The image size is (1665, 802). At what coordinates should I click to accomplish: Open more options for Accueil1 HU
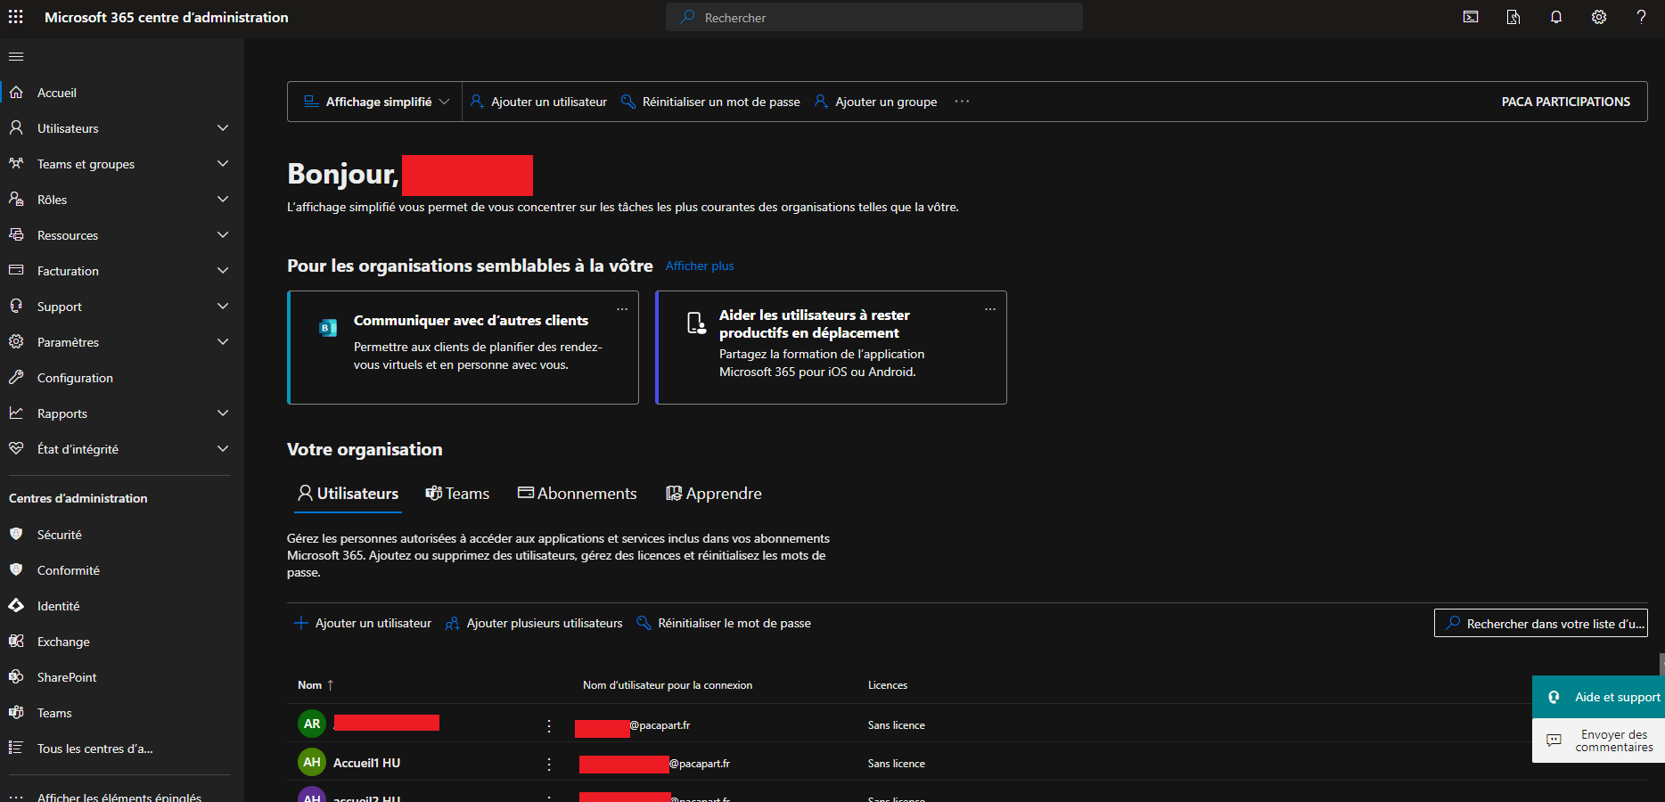click(549, 764)
